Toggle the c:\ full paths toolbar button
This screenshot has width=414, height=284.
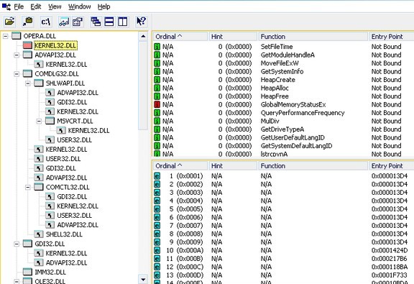pyautogui.click(x=46, y=22)
